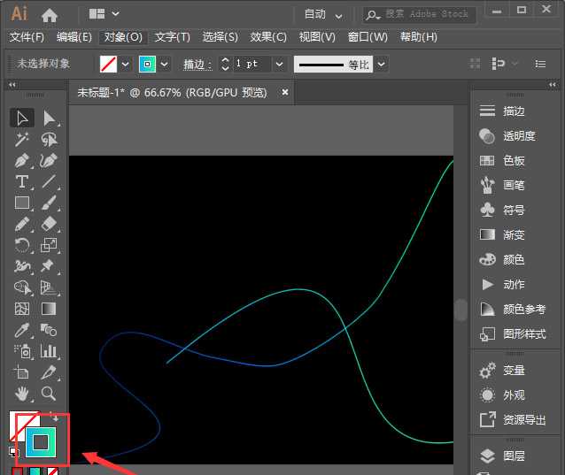
Task: Open the 对象(O) menu
Action: [123, 37]
